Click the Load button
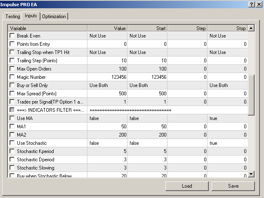The height and width of the screenshot is (198, 264). [x=187, y=186]
